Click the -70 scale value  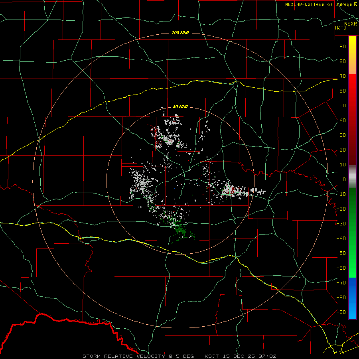coord(341,282)
